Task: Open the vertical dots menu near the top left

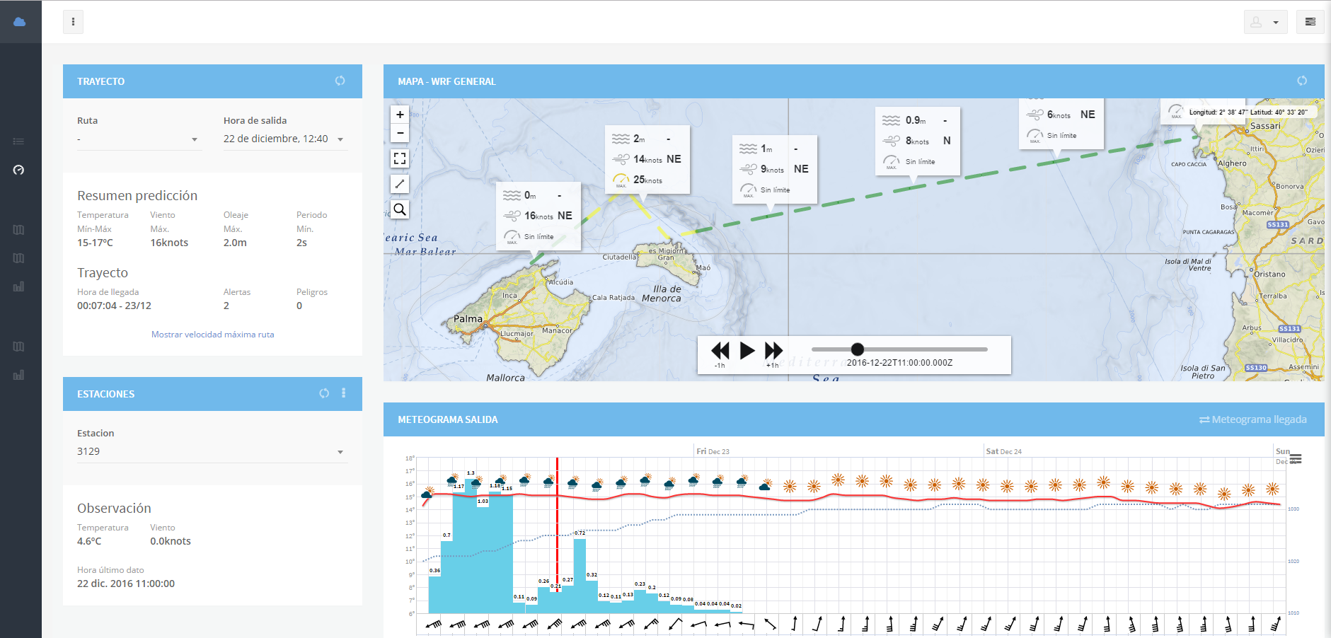Action: click(73, 21)
